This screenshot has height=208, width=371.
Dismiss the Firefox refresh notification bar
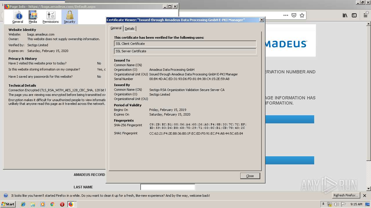point(365,196)
